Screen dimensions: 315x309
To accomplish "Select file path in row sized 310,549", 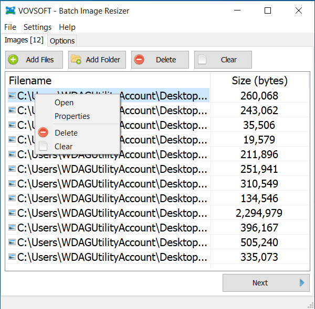I will pos(112,184).
